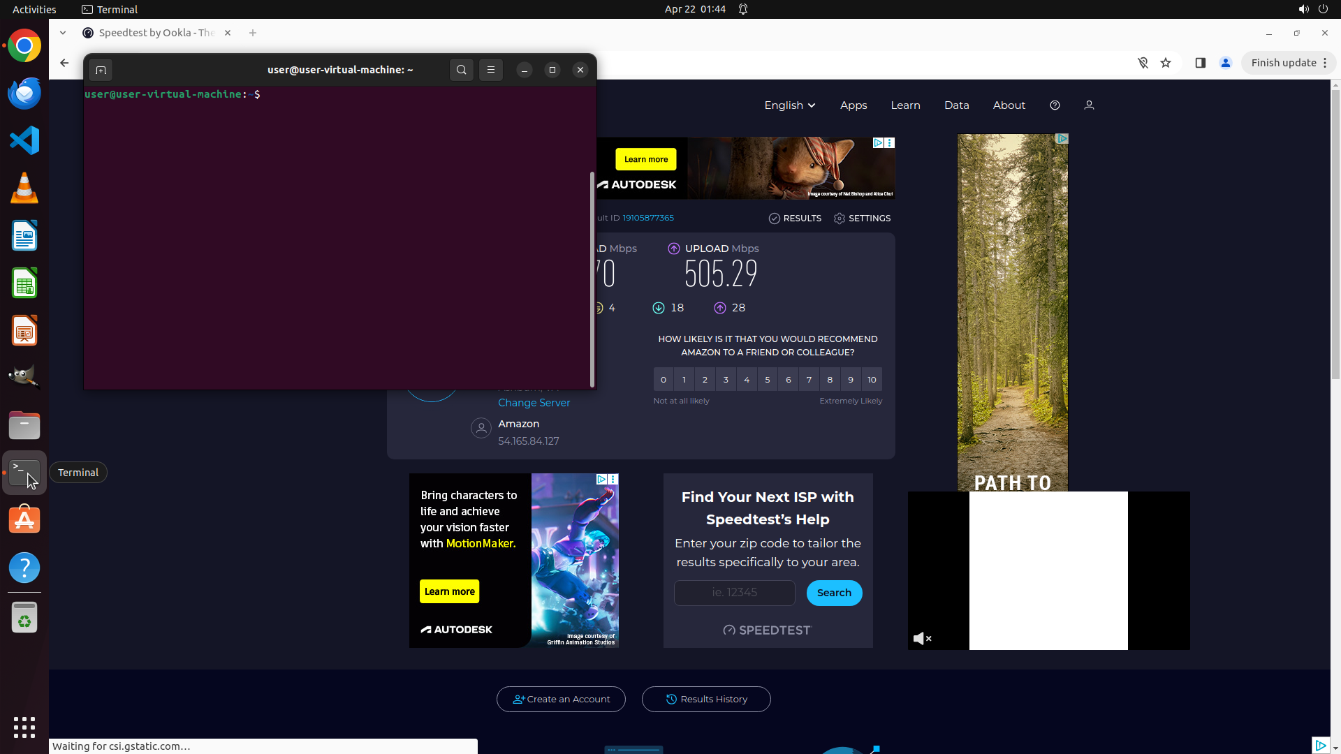The image size is (1341, 754).
Task: Expand the Chrome tab search chevron
Action: click(63, 33)
